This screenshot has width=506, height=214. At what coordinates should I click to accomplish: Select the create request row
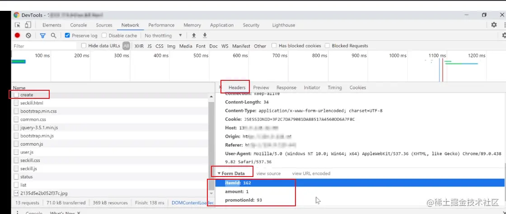[x=111, y=95]
